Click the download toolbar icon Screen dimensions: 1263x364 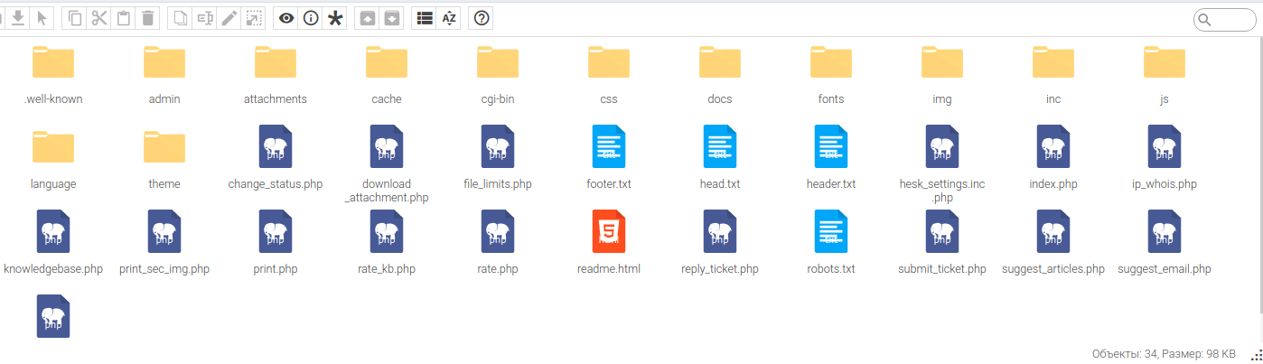pos(17,18)
